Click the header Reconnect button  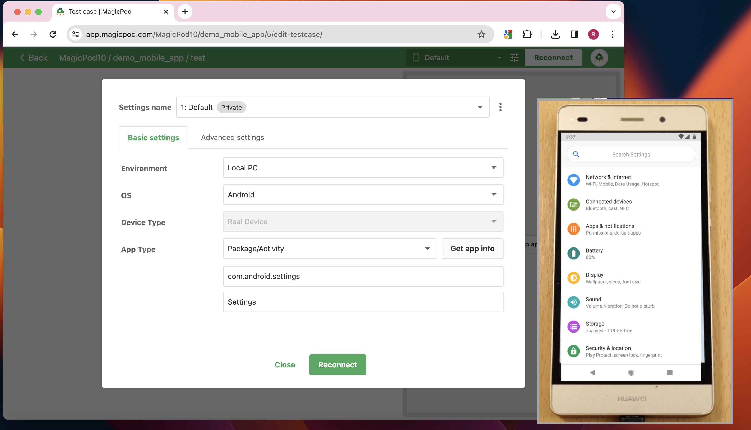coord(553,58)
